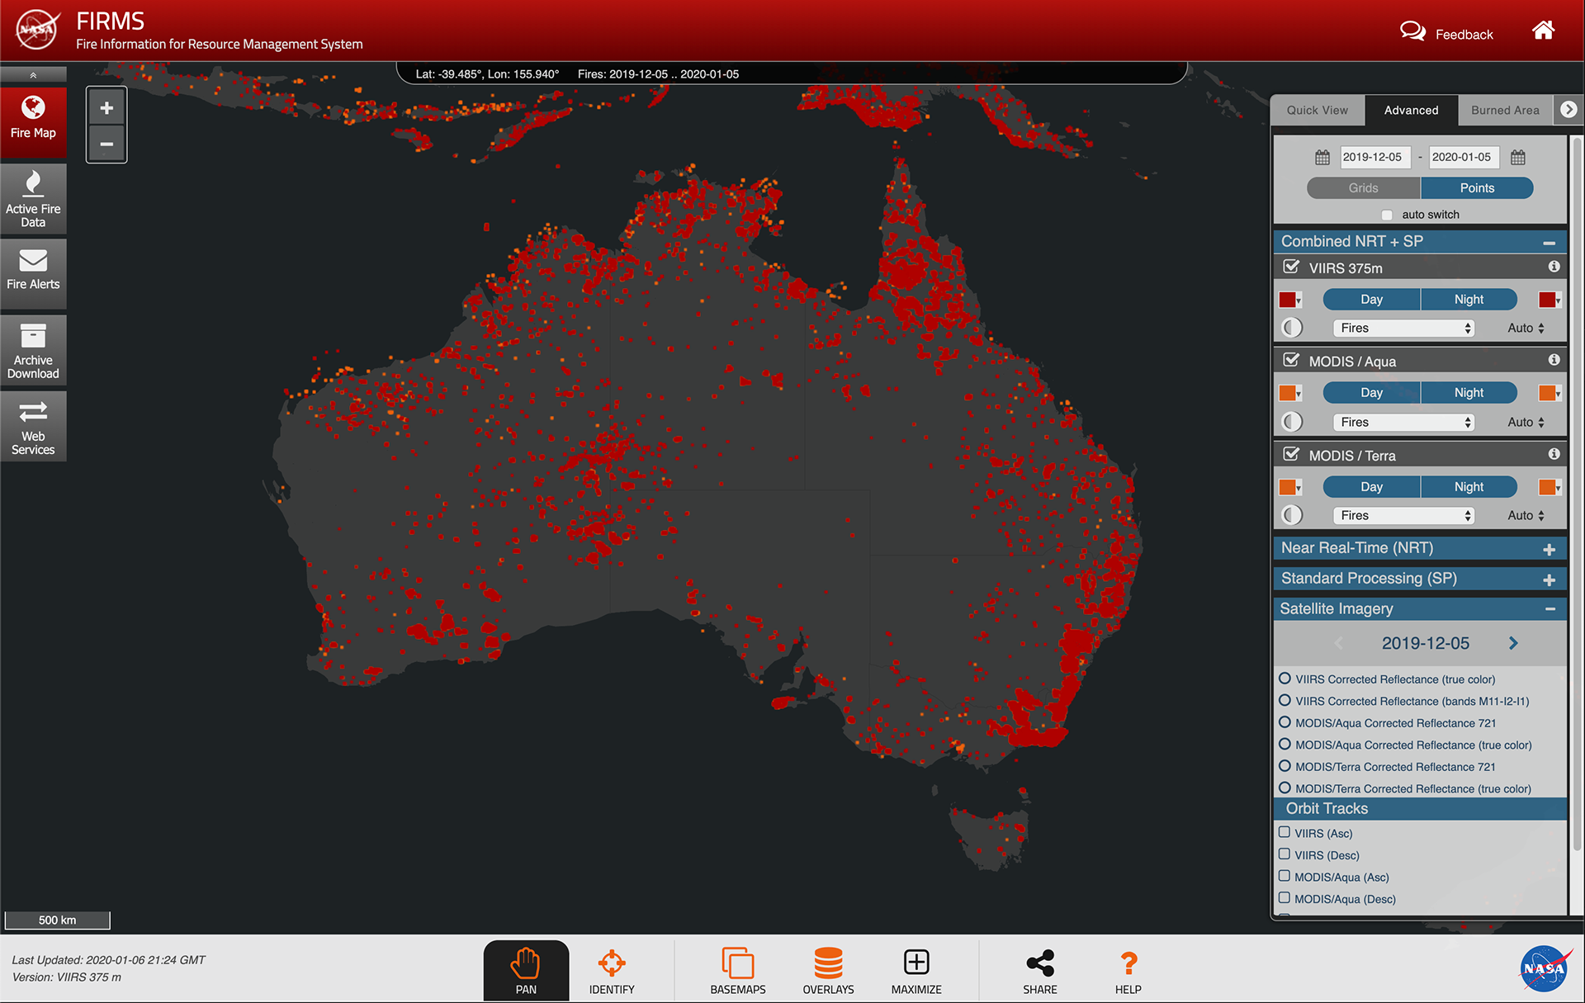Viewport: 1585px width, 1003px height.
Task: Activate the Identify crosshair tool
Action: tap(612, 970)
